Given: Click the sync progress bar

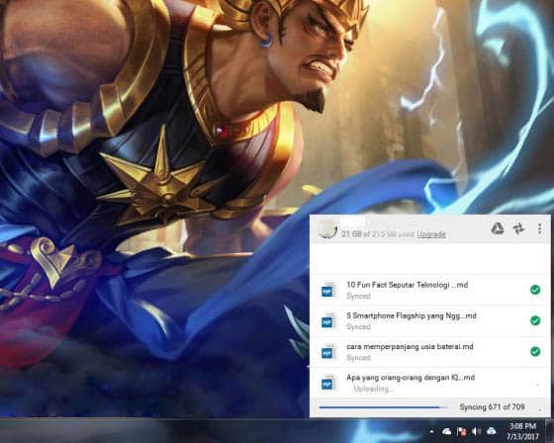Looking at the screenshot, I should 383,407.
